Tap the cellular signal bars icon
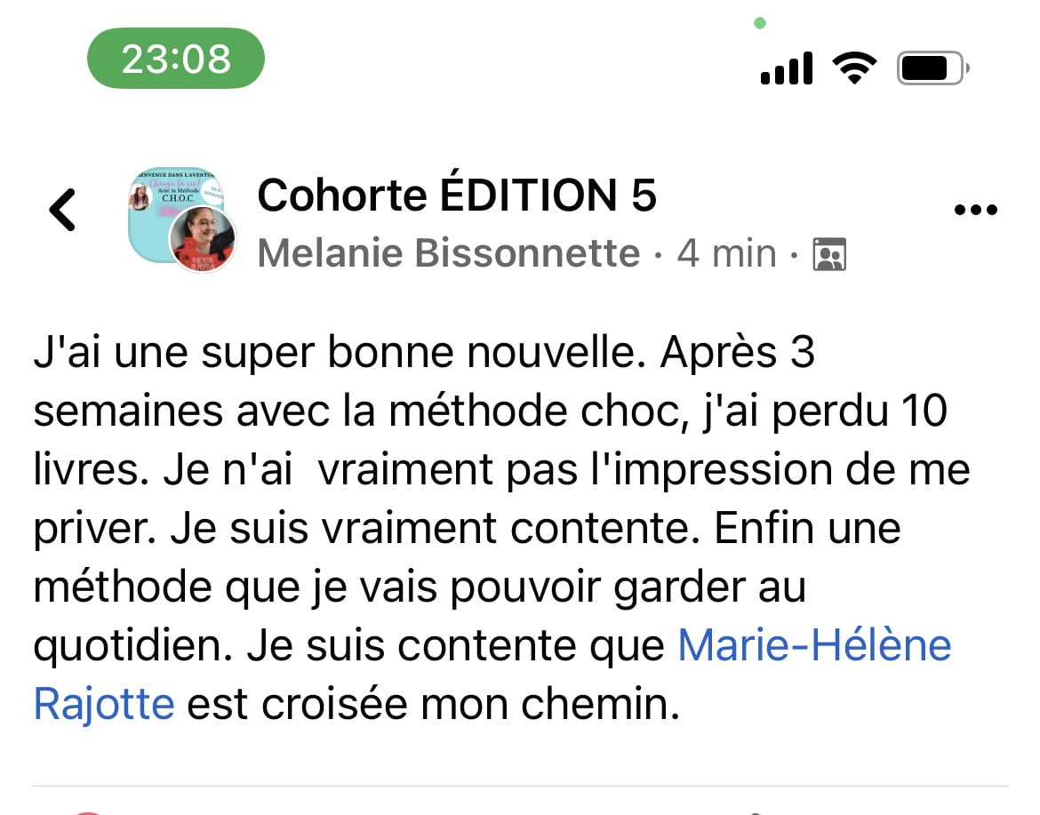Viewport: 1040px width, 815px height. tap(787, 68)
